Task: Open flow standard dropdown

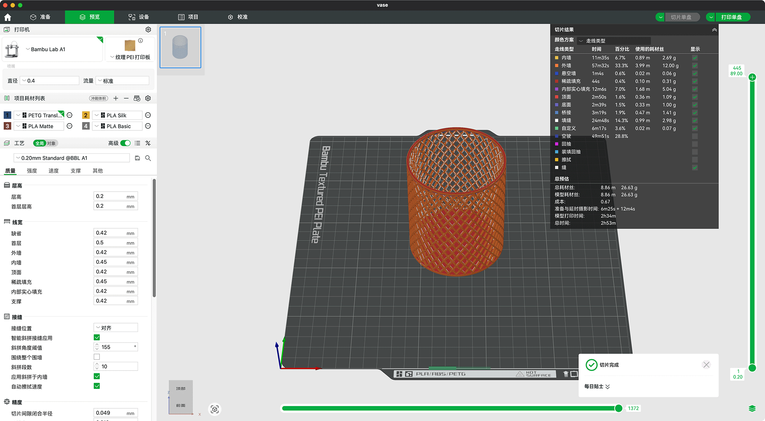Action: pyautogui.click(x=122, y=81)
